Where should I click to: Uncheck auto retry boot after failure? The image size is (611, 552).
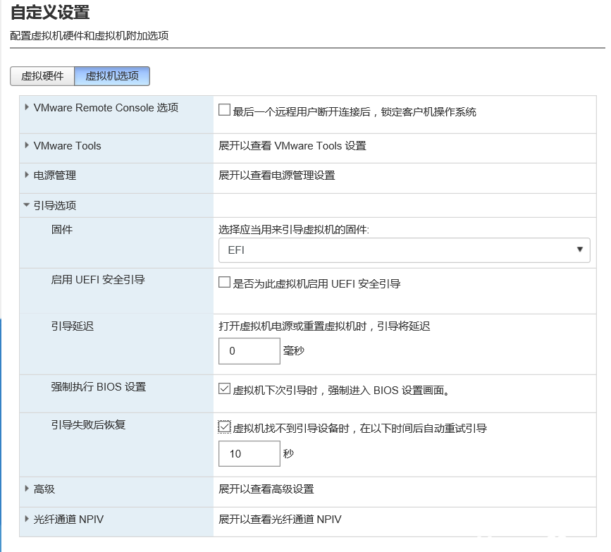pos(225,427)
